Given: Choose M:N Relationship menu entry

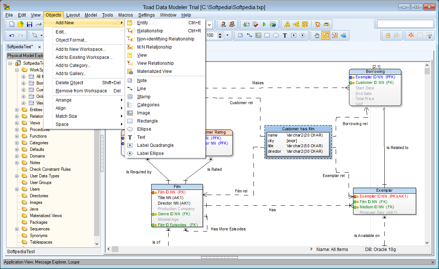Looking at the screenshot, I should (x=165, y=47).
